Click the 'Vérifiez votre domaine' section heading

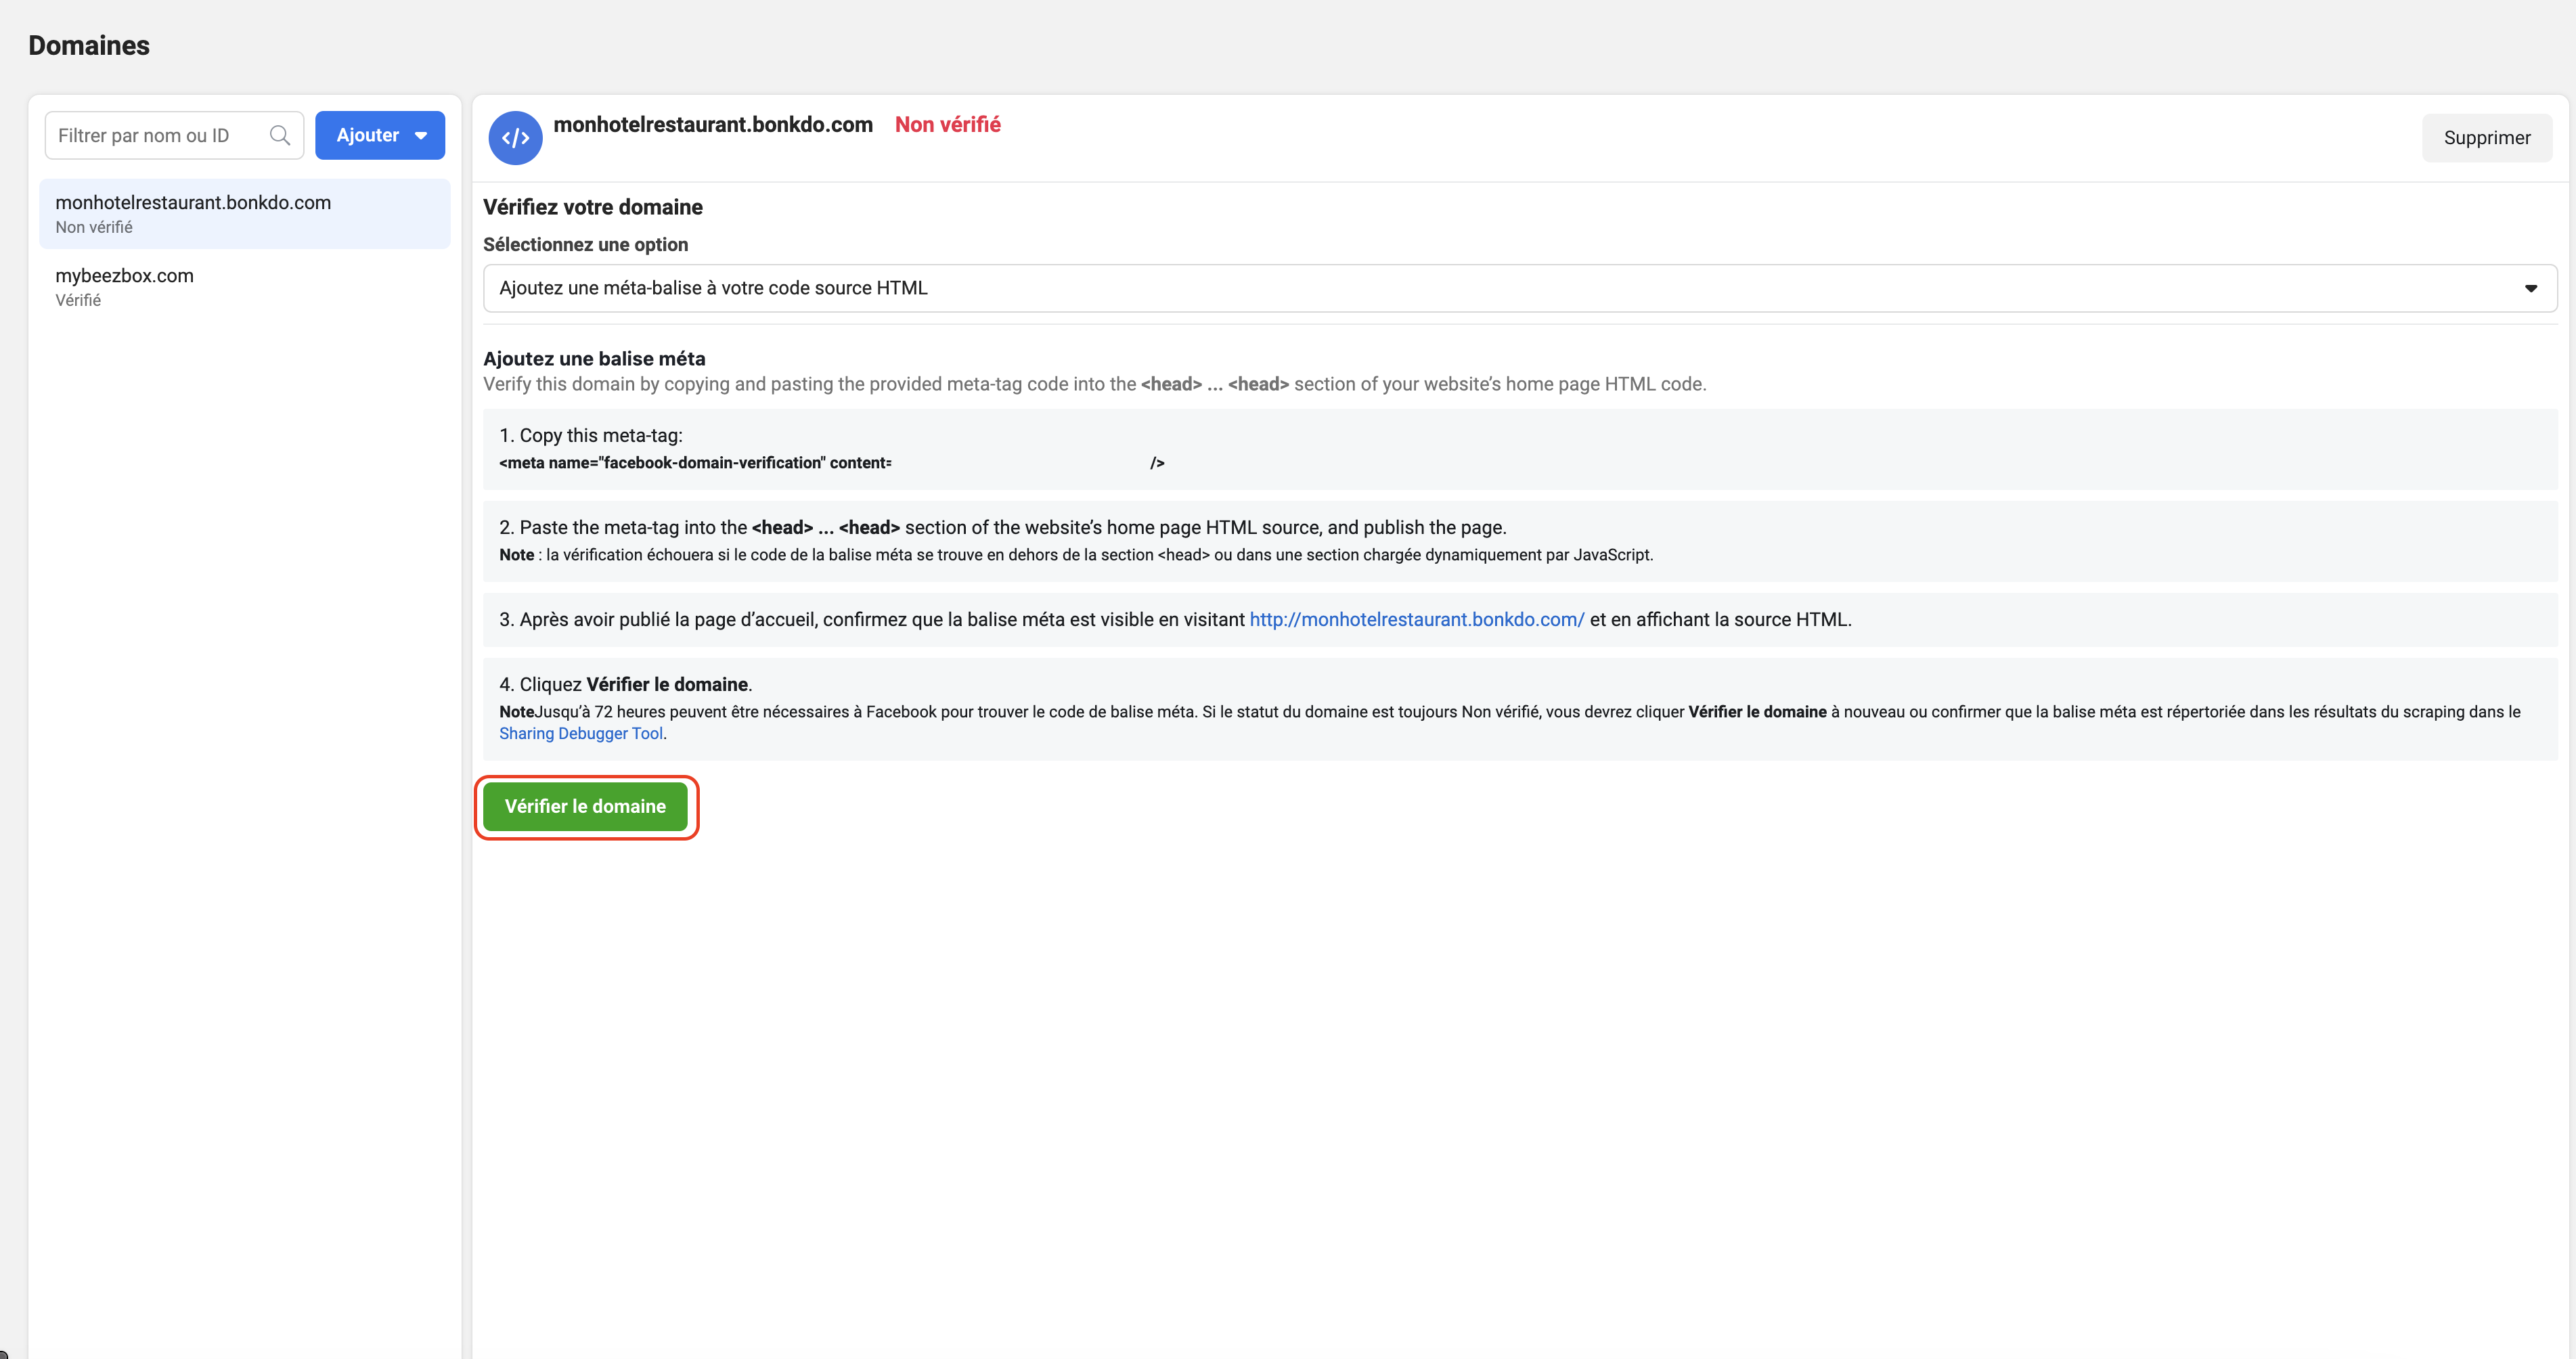coord(592,207)
